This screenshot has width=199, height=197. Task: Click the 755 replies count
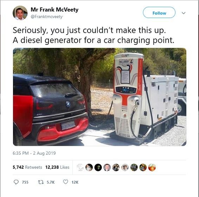click(25, 182)
